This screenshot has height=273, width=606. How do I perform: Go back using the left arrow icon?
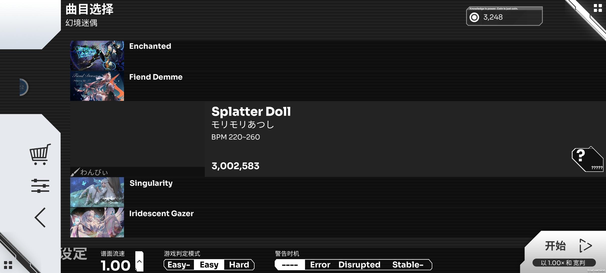[40, 217]
